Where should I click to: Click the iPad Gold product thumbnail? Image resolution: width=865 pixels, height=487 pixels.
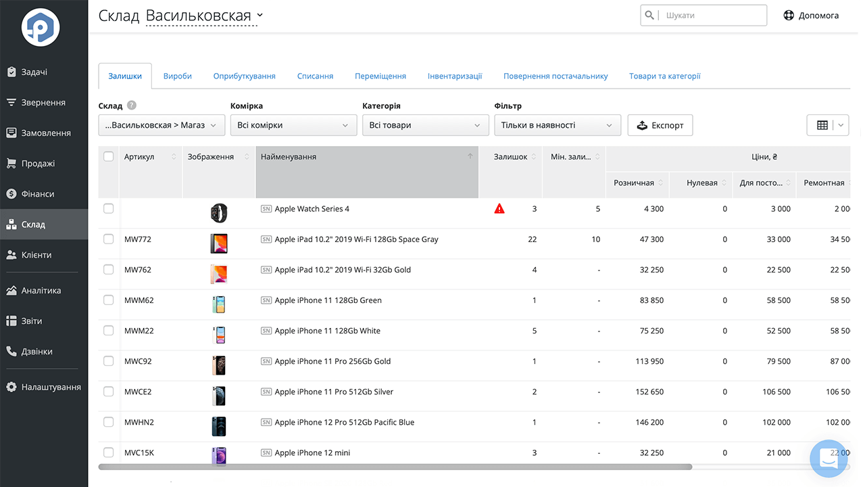[x=219, y=274]
